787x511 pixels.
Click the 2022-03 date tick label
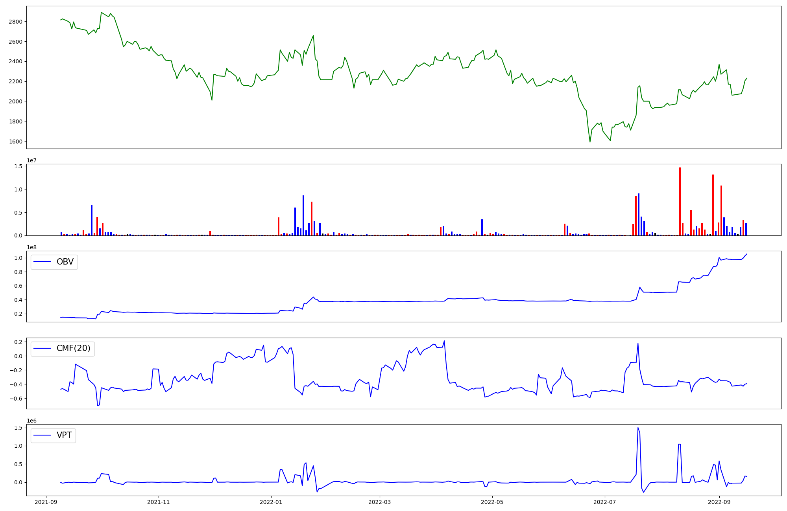380,502
